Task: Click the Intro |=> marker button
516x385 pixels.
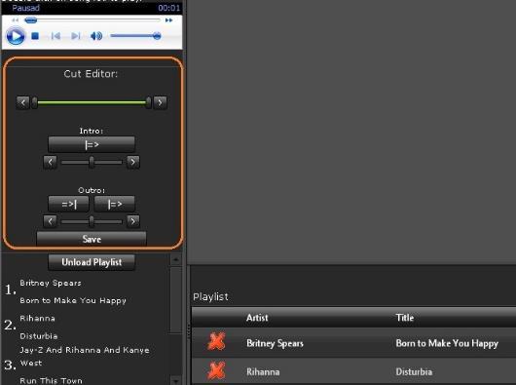Action: point(92,144)
